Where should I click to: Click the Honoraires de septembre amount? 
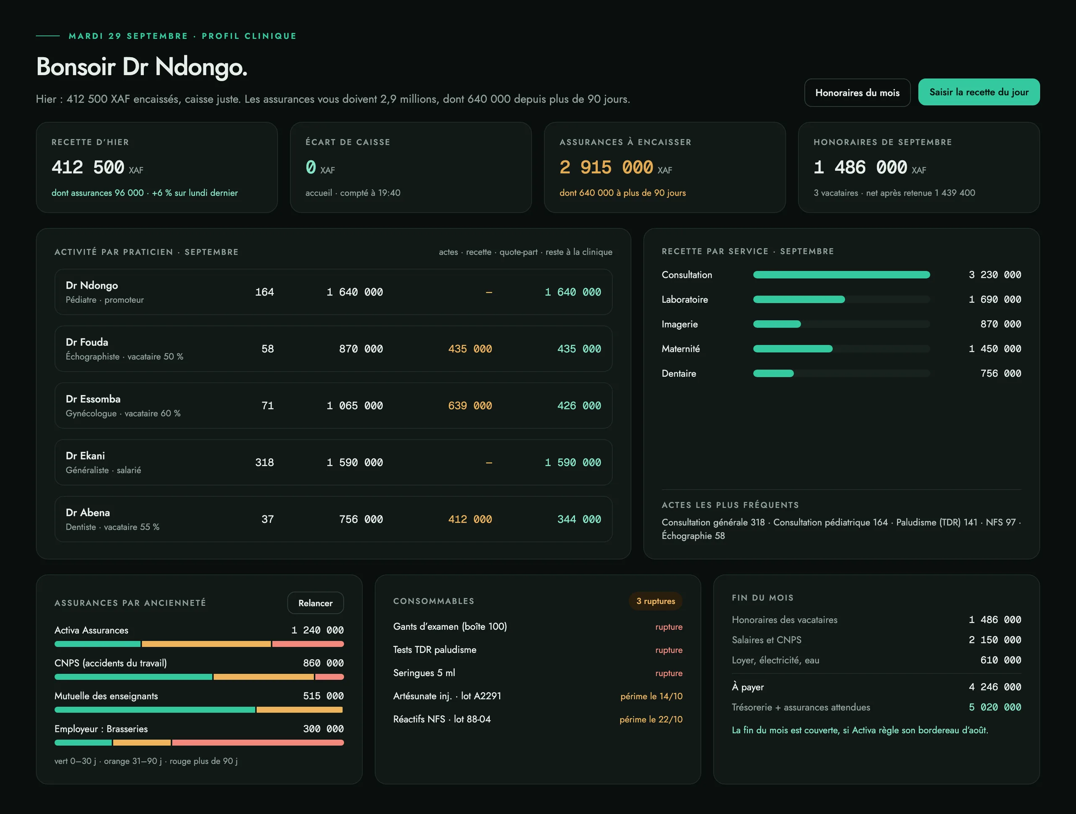click(860, 167)
